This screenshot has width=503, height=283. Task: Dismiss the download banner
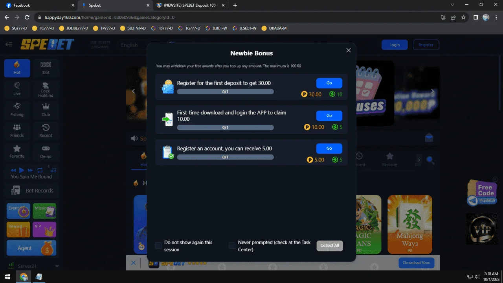point(133,263)
